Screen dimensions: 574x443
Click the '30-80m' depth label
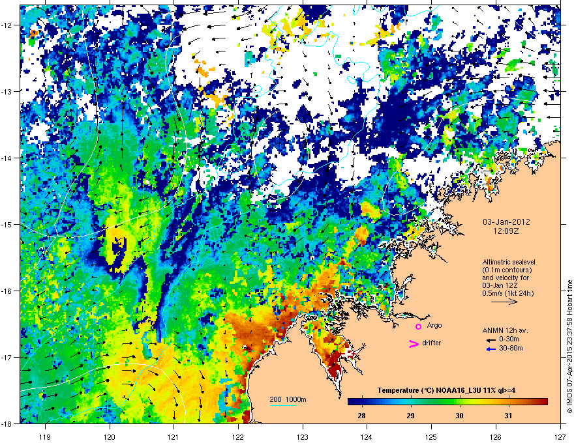[511, 348]
